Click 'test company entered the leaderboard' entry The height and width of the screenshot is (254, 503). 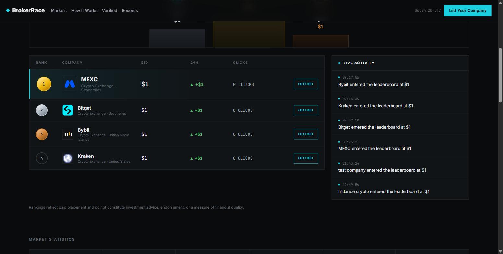382,170
